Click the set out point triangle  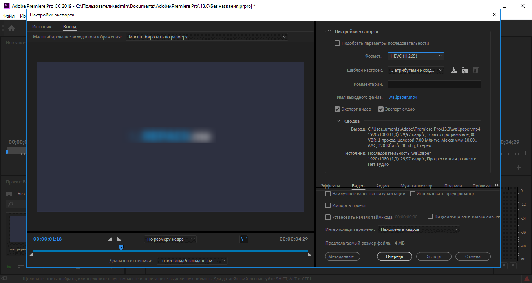coord(119,239)
